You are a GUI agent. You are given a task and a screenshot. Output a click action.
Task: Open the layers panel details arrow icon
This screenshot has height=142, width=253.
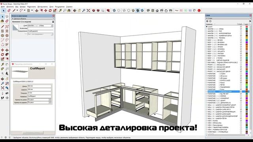coord(250,21)
